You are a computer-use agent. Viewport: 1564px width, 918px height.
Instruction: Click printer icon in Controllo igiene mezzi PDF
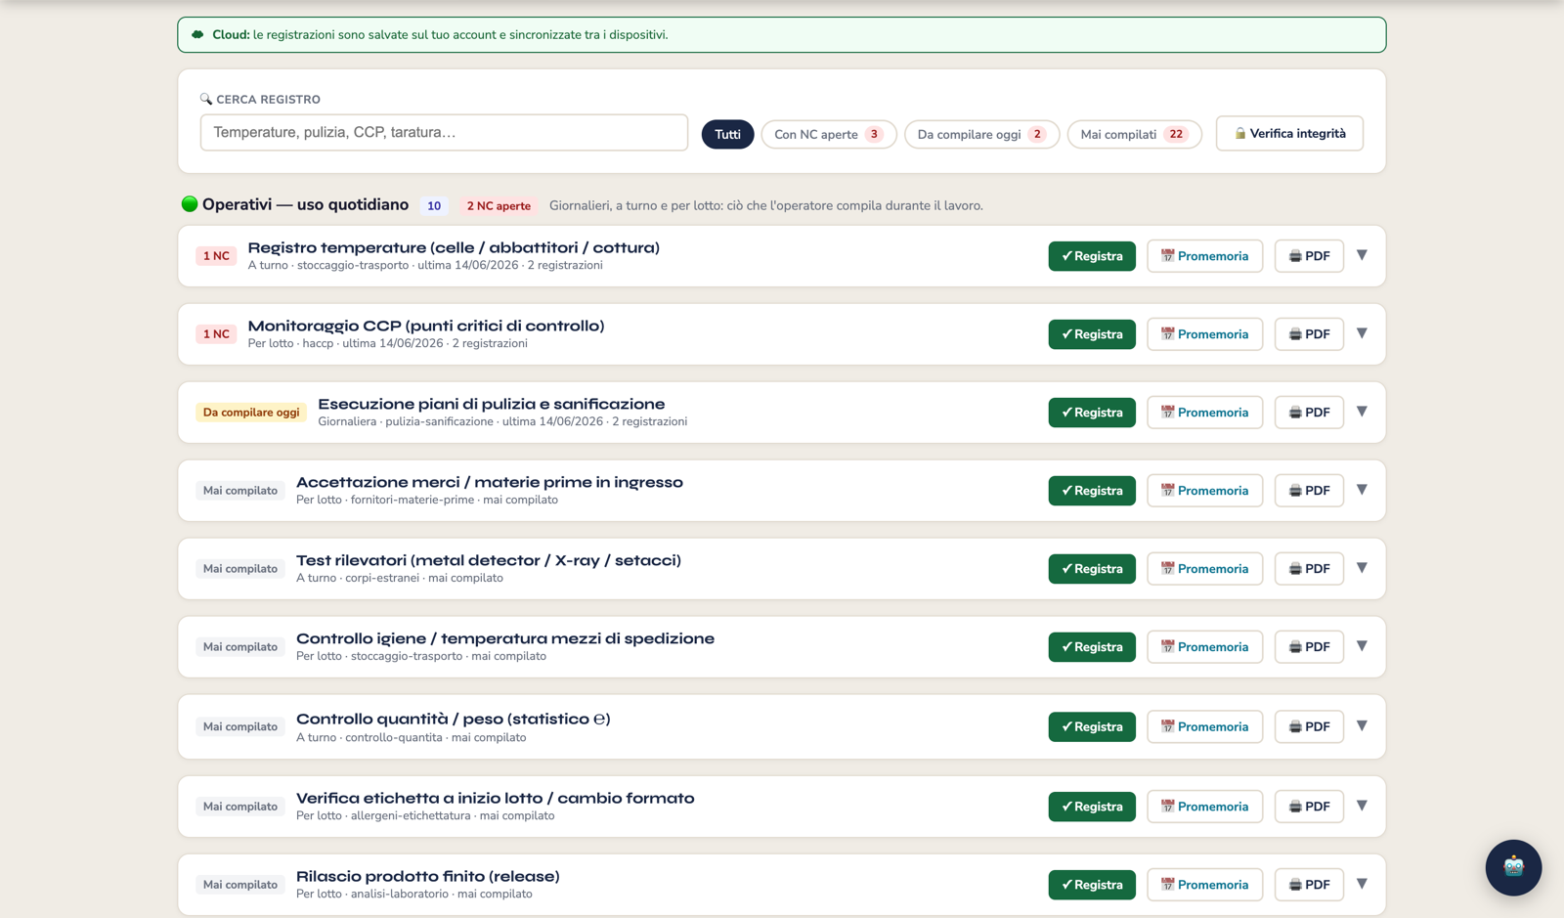1295,647
